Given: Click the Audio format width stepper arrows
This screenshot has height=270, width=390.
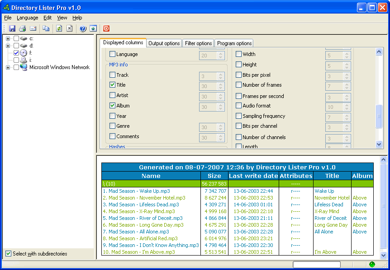Looking at the screenshot, I should tap(347, 107).
